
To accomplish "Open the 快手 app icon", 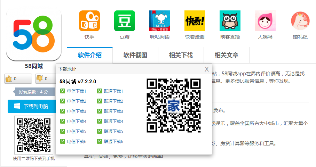I will pos(89,21).
